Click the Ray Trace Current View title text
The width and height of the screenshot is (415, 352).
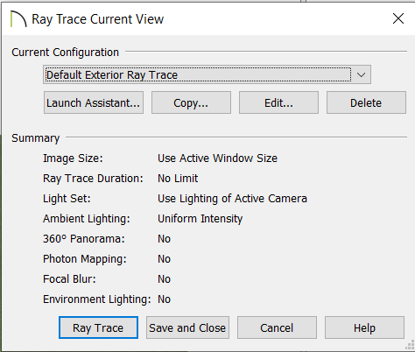coord(98,19)
